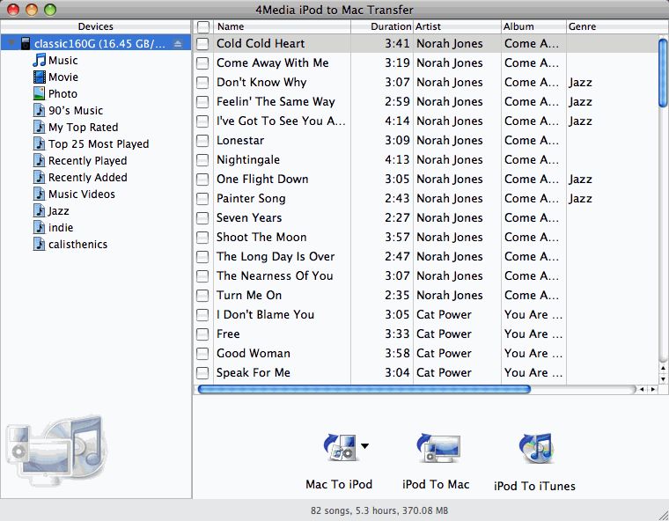Click the Mac To iPod label

[x=339, y=484]
